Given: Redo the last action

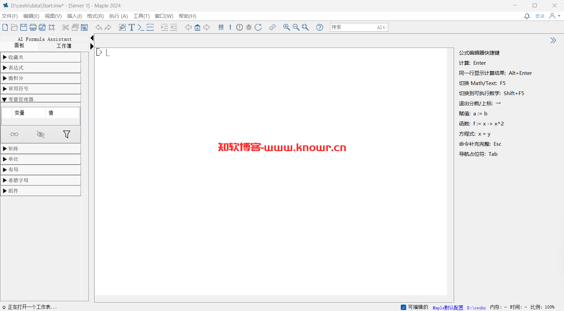Looking at the screenshot, I should [108, 27].
